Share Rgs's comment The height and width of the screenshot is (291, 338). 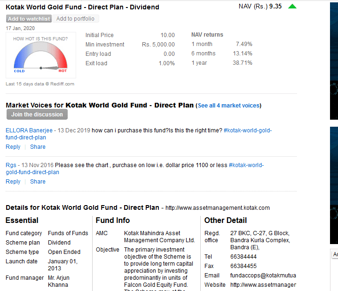pyautogui.click(x=38, y=182)
